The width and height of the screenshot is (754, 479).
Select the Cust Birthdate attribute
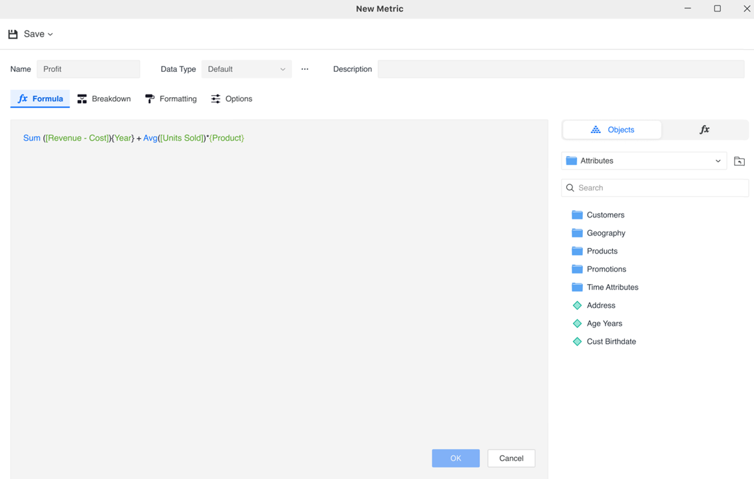pos(611,341)
